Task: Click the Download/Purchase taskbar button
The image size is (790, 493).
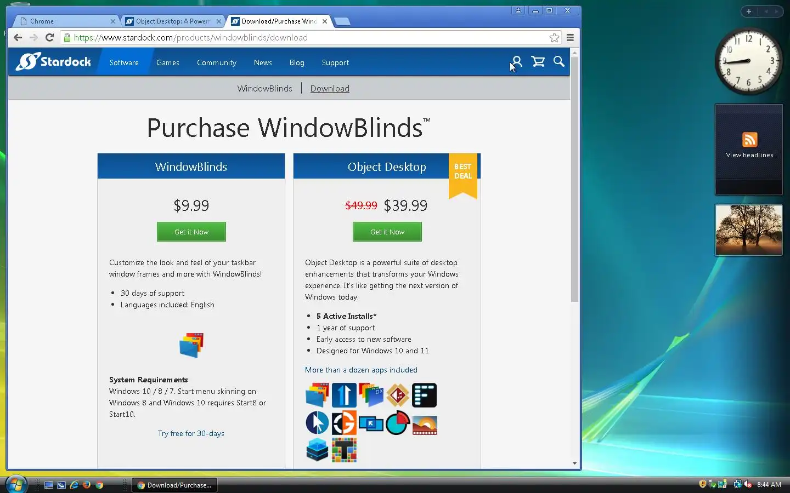Action: point(174,485)
